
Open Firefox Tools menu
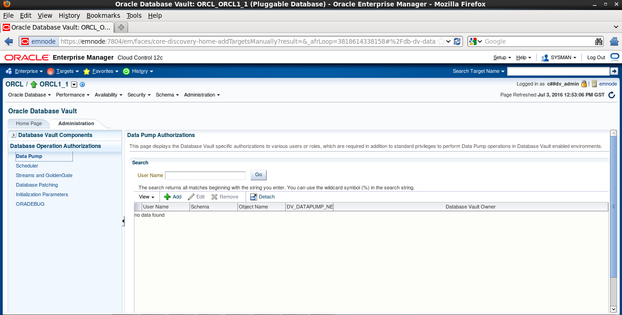point(134,15)
